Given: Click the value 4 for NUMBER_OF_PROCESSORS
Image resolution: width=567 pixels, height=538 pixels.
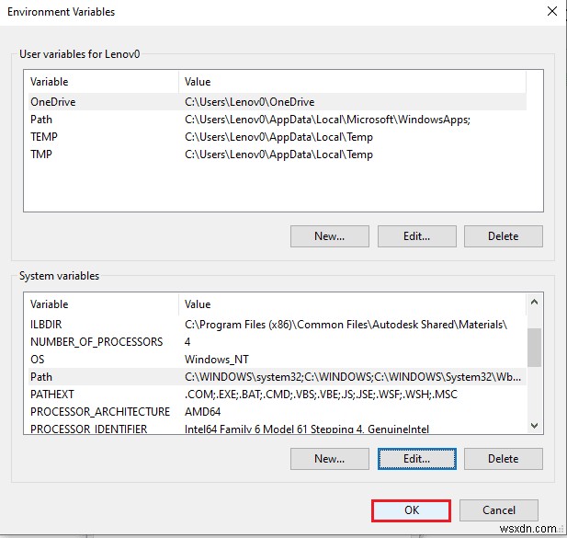Looking at the screenshot, I should [187, 342].
